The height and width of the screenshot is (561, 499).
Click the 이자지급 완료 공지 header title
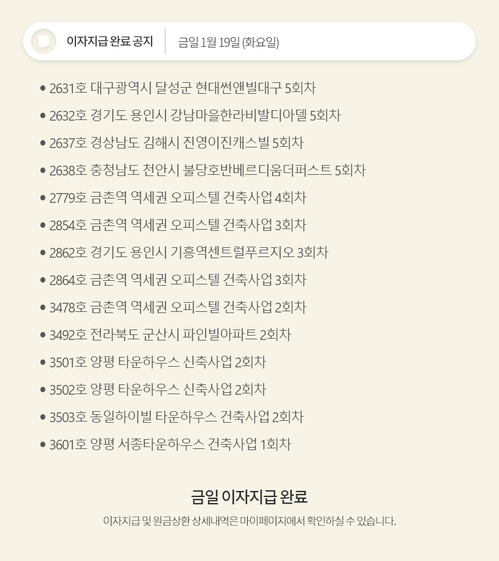pos(110,41)
